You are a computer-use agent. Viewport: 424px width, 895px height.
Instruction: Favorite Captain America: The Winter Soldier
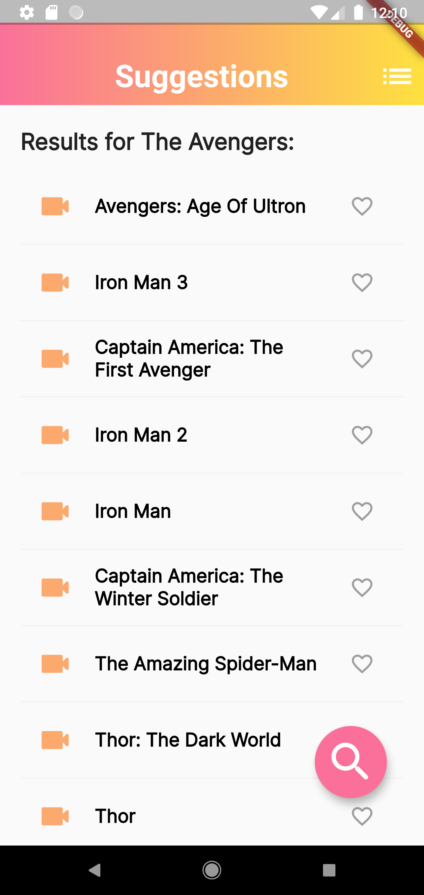coord(362,588)
